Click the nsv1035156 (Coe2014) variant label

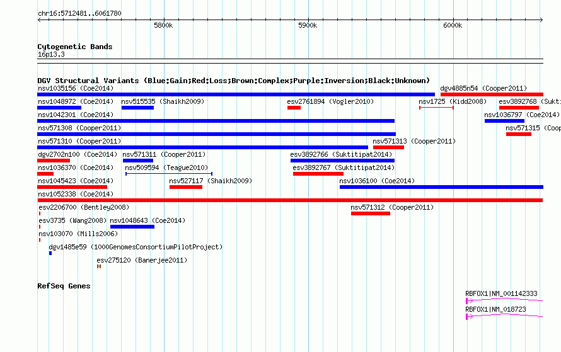(x=76, y=88)
